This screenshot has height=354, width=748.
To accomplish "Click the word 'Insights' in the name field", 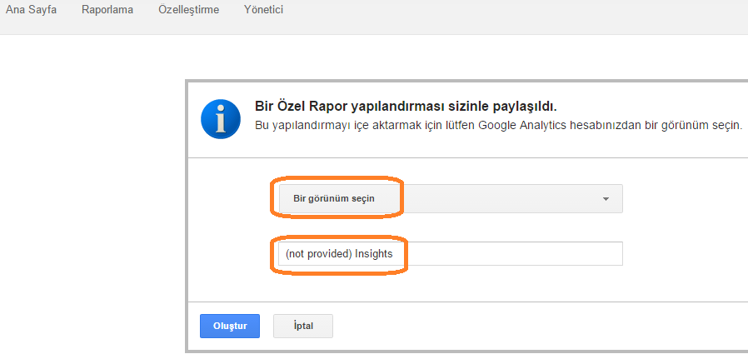I will [x=374, y=254].
